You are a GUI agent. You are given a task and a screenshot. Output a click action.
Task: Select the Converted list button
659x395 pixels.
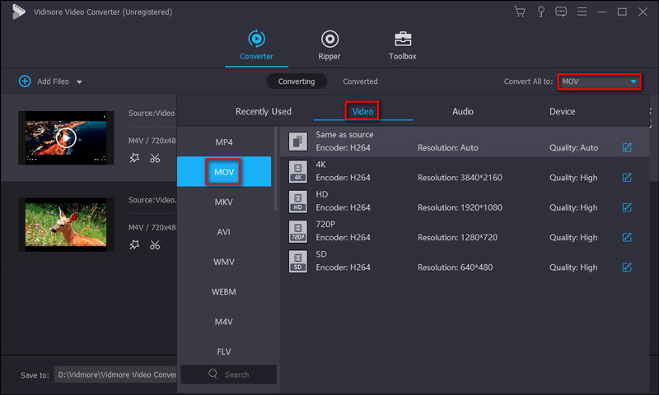coord(360,81)
